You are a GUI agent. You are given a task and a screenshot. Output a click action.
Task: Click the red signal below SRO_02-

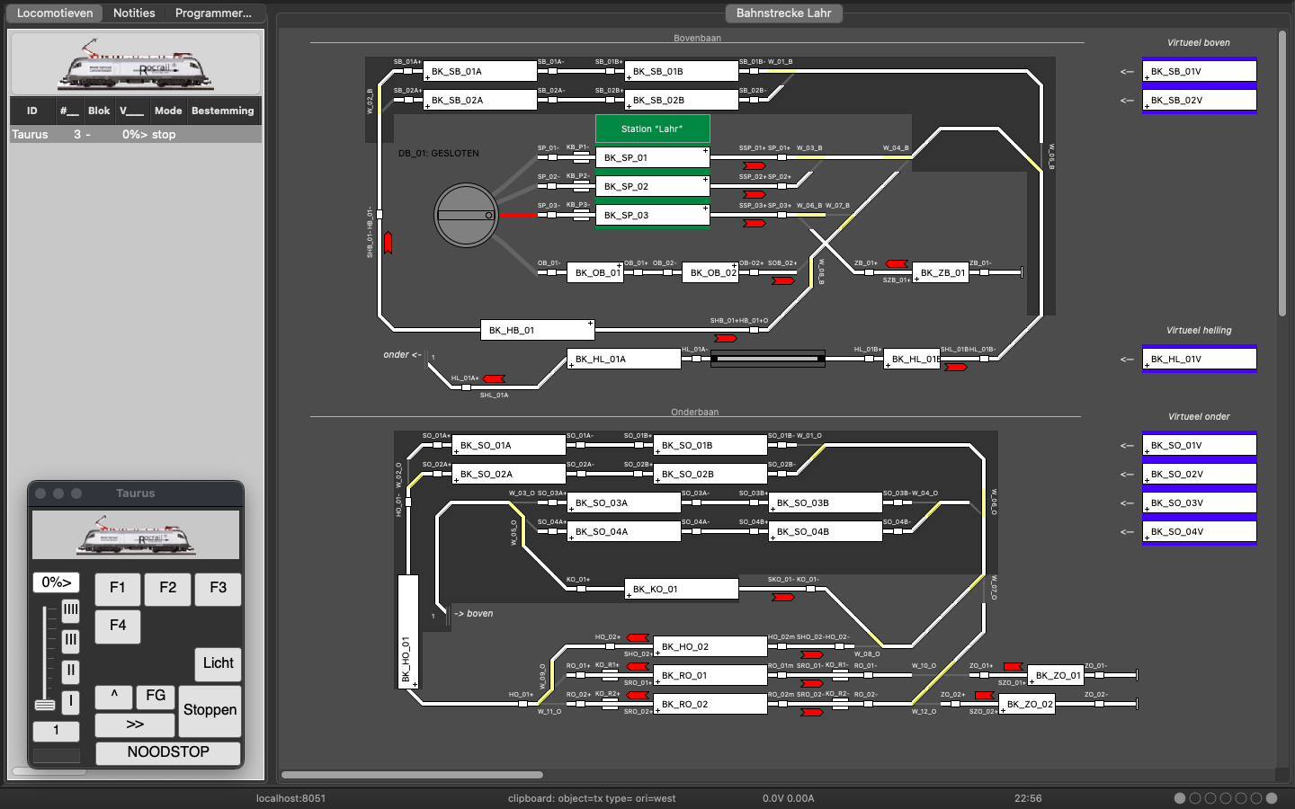point(812,712)
